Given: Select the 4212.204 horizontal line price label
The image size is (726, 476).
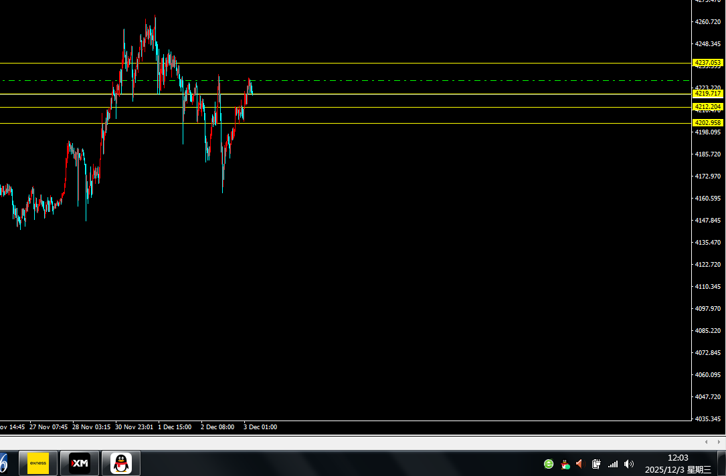Looking at the screenshot, I should coord(708,107).
